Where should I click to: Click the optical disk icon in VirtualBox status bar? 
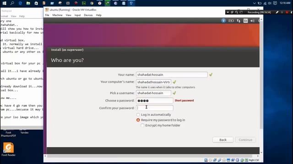tap(211, 160)
